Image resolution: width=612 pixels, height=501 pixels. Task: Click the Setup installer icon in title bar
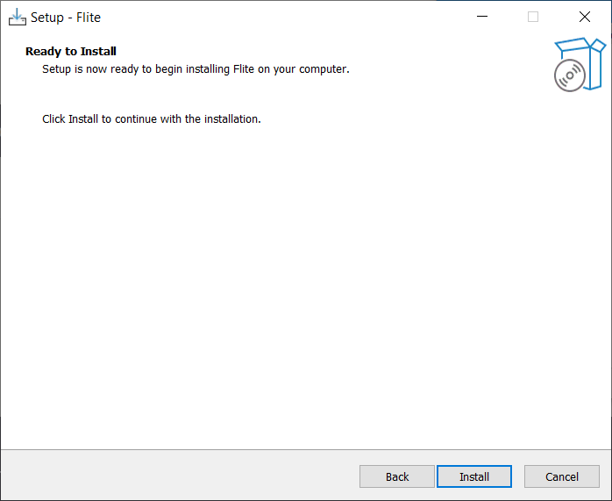[18, 17]
